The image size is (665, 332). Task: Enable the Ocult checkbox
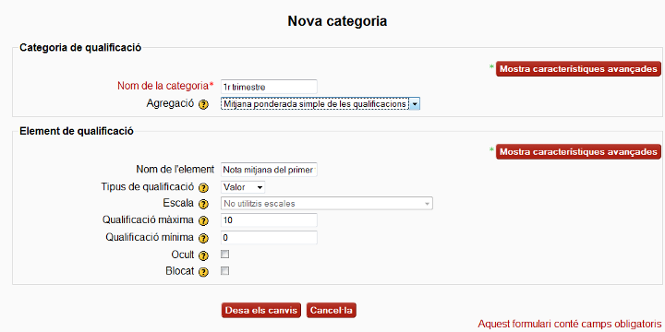(x=225, y=255)
